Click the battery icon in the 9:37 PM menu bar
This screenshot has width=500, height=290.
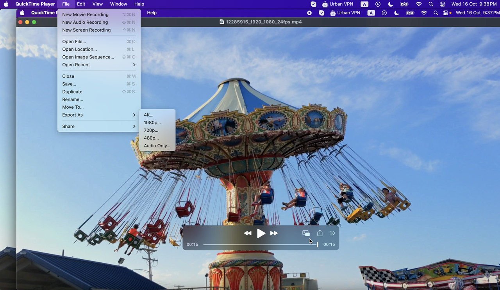point(410,13)
